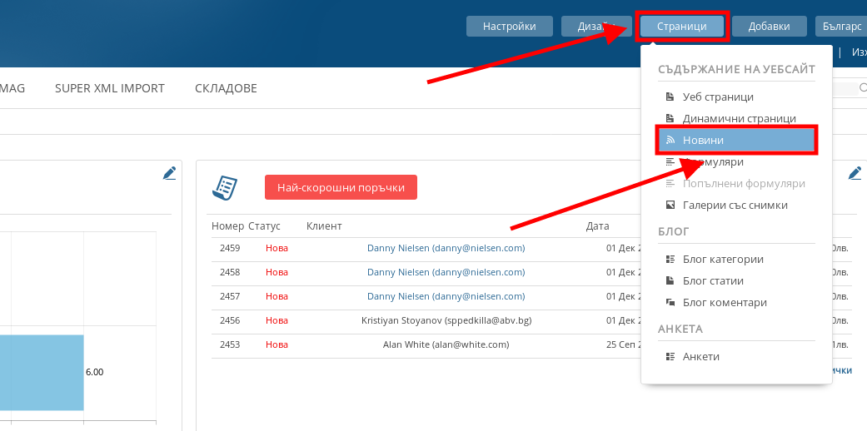
Task: Choose Блог статии in the dropdown menu
Action: coord(713,281)
